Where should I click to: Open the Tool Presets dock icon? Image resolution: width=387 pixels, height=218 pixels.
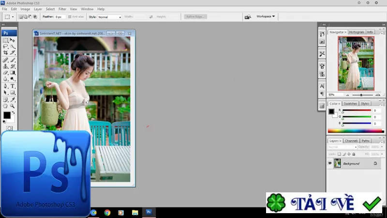(x=322, y=54)
